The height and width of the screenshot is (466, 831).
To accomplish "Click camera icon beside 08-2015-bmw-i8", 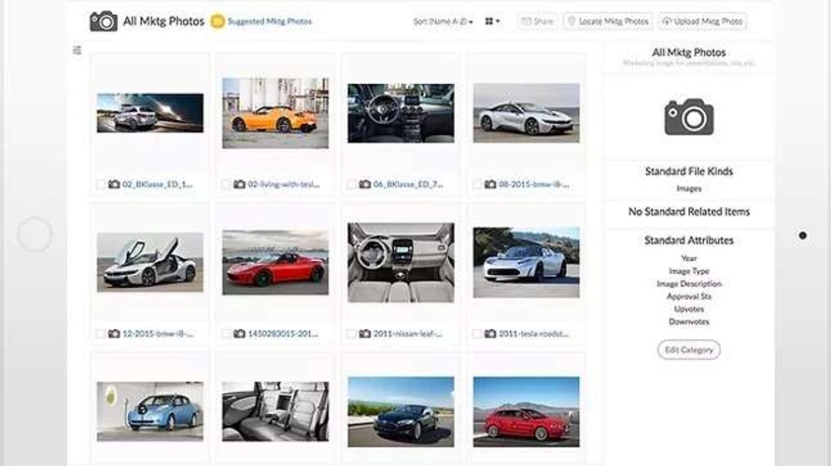I will (x=490, y=185).
